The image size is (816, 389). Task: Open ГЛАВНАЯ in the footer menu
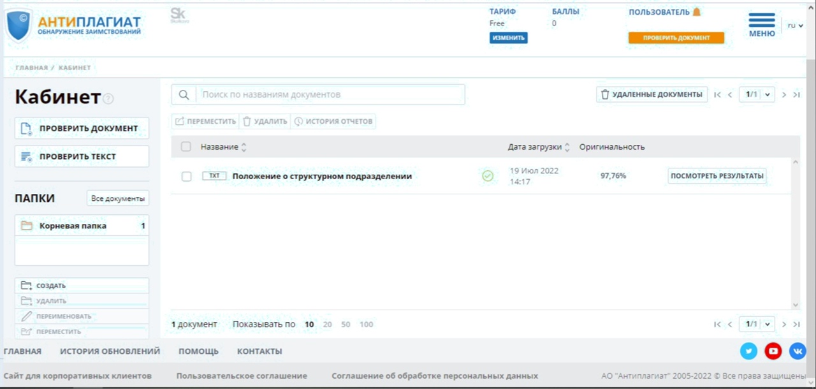[22, 351]
